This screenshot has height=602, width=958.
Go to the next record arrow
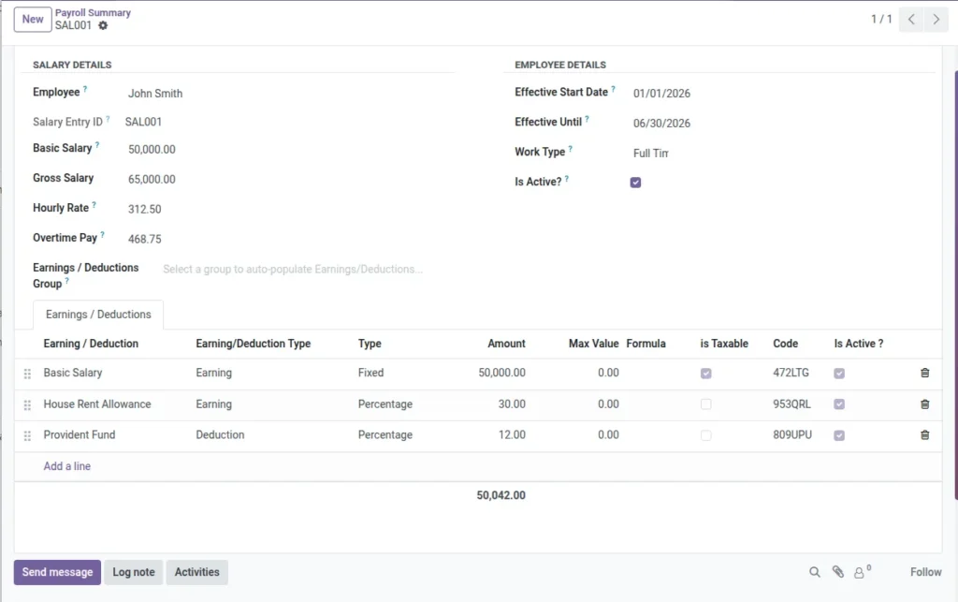(936, 20)
